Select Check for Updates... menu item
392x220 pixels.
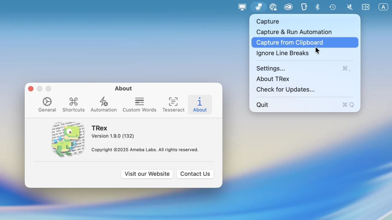[x=285, y=90]
